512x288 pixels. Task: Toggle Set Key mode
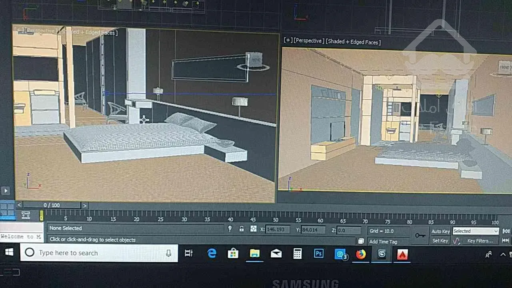pyautogui.click(x=440, y=241)
